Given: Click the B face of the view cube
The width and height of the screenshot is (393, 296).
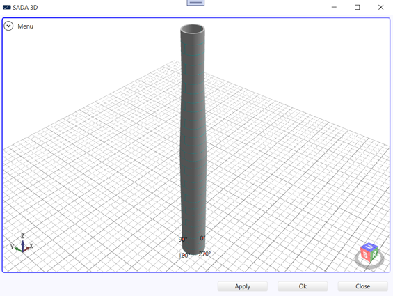Looking at the screenshot, I should pos(365,254).
